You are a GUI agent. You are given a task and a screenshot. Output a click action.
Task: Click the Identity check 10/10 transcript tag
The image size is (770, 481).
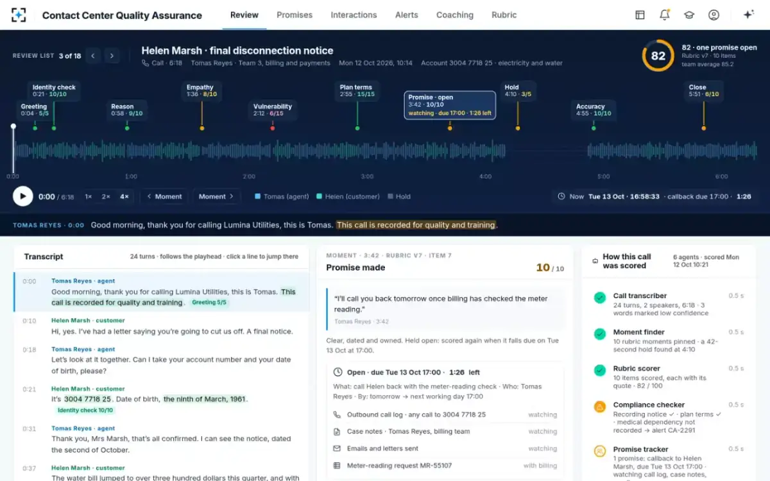85,410
